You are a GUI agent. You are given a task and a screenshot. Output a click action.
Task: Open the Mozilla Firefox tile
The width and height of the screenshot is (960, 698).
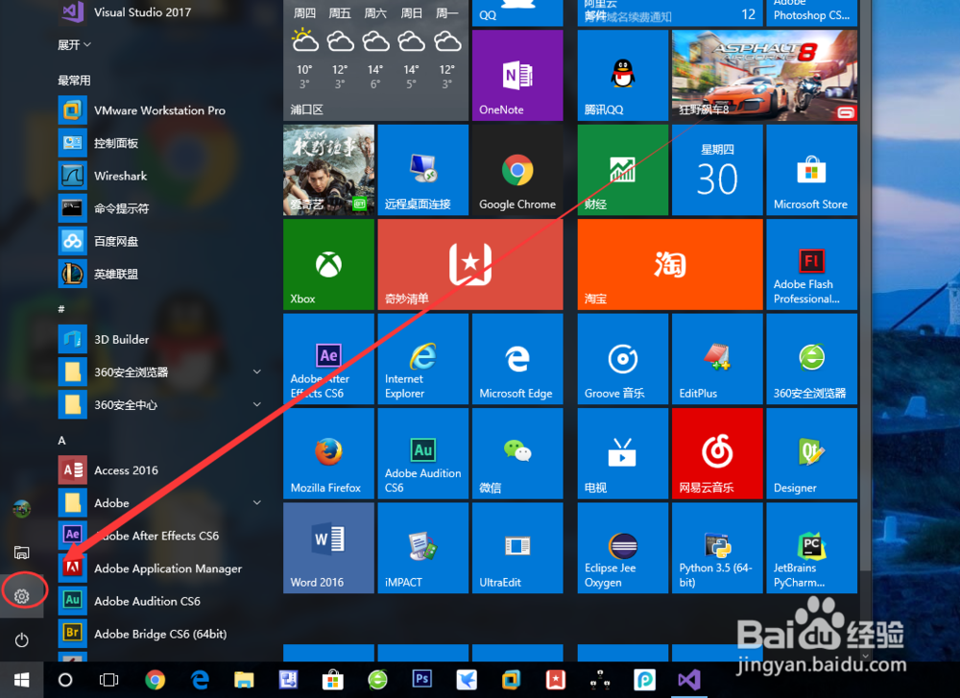(328, 453)
